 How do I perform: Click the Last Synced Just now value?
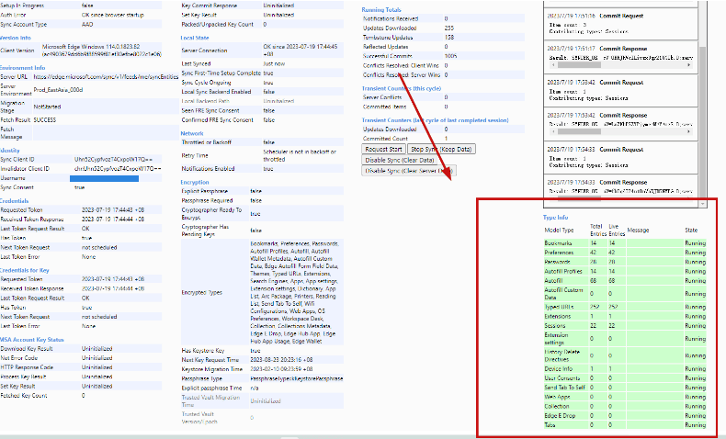point(274,64)
